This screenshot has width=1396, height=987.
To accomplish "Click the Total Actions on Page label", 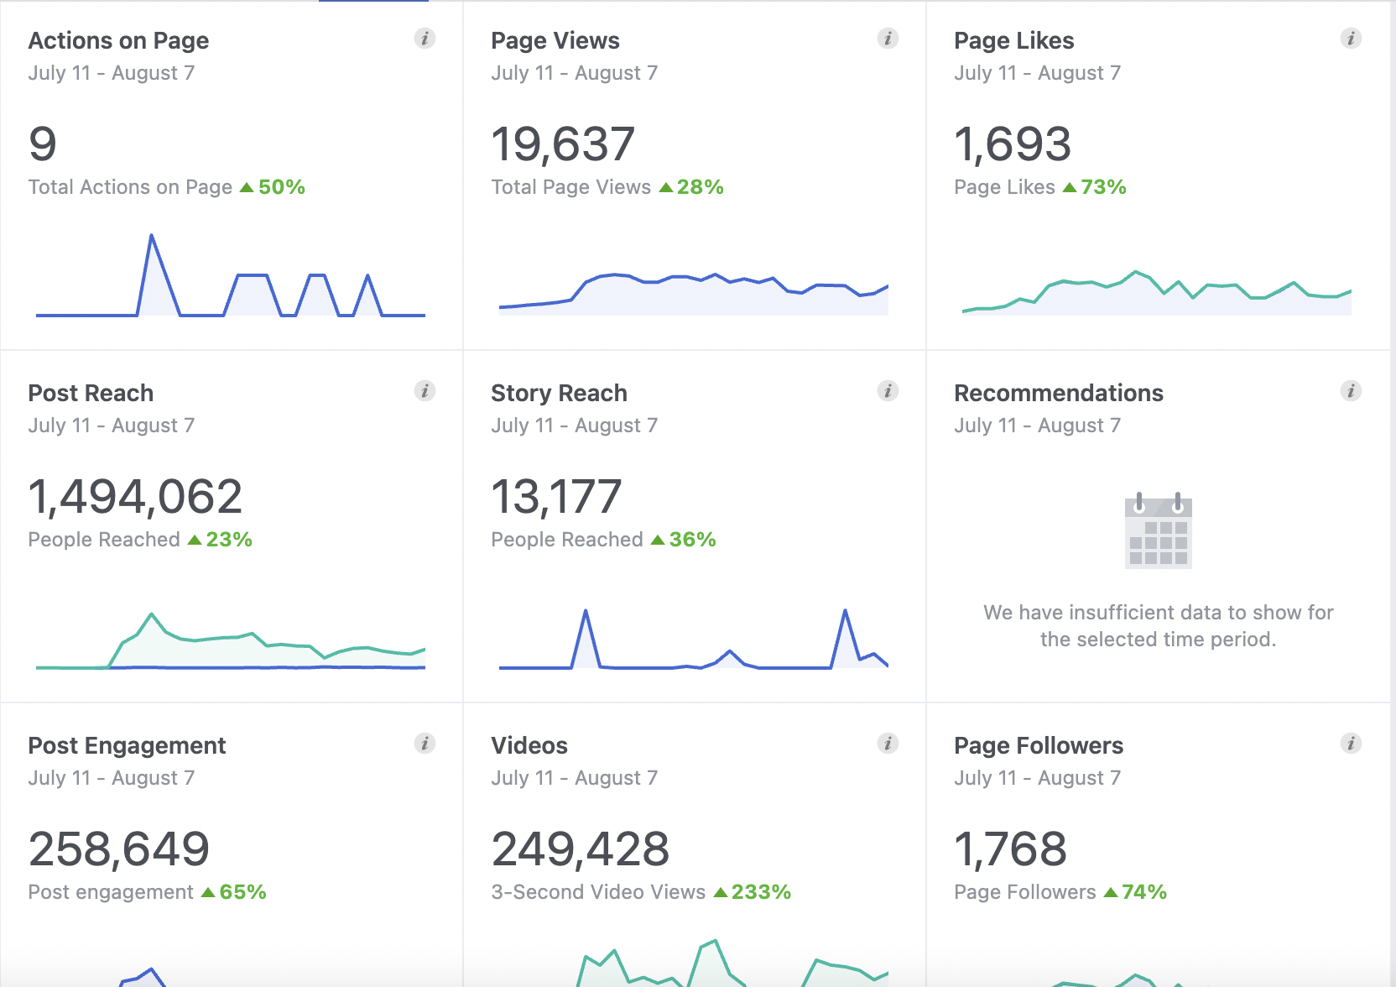I will point(131,187).
